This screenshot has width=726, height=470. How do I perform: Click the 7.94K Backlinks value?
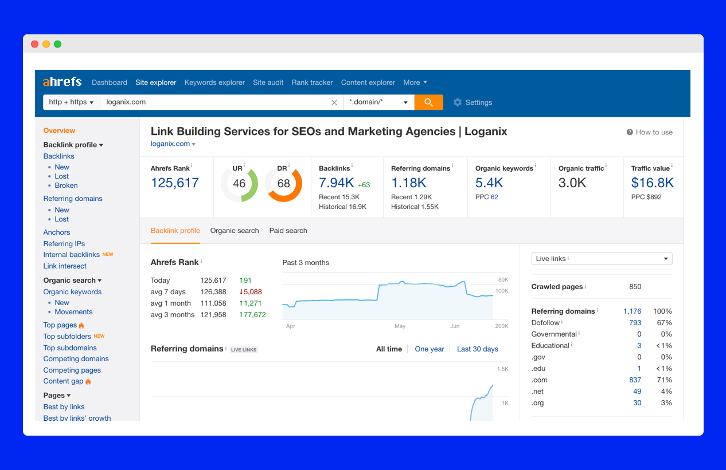point(337,183)
